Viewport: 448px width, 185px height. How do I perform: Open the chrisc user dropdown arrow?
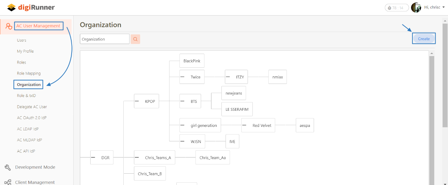(444, 7)
